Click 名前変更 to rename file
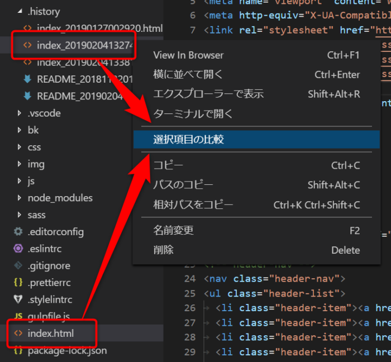391x362 pixels. (173, 230)
